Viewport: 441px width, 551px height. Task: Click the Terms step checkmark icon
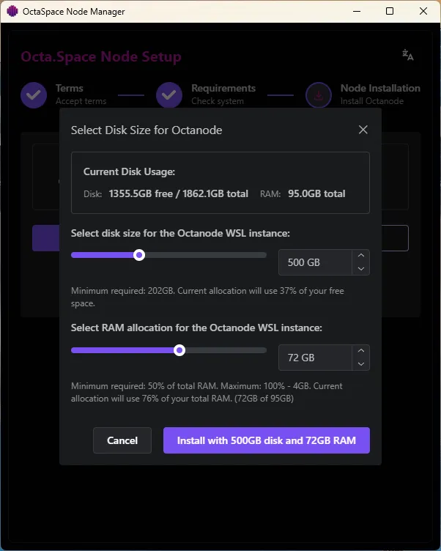pos(34,95)
